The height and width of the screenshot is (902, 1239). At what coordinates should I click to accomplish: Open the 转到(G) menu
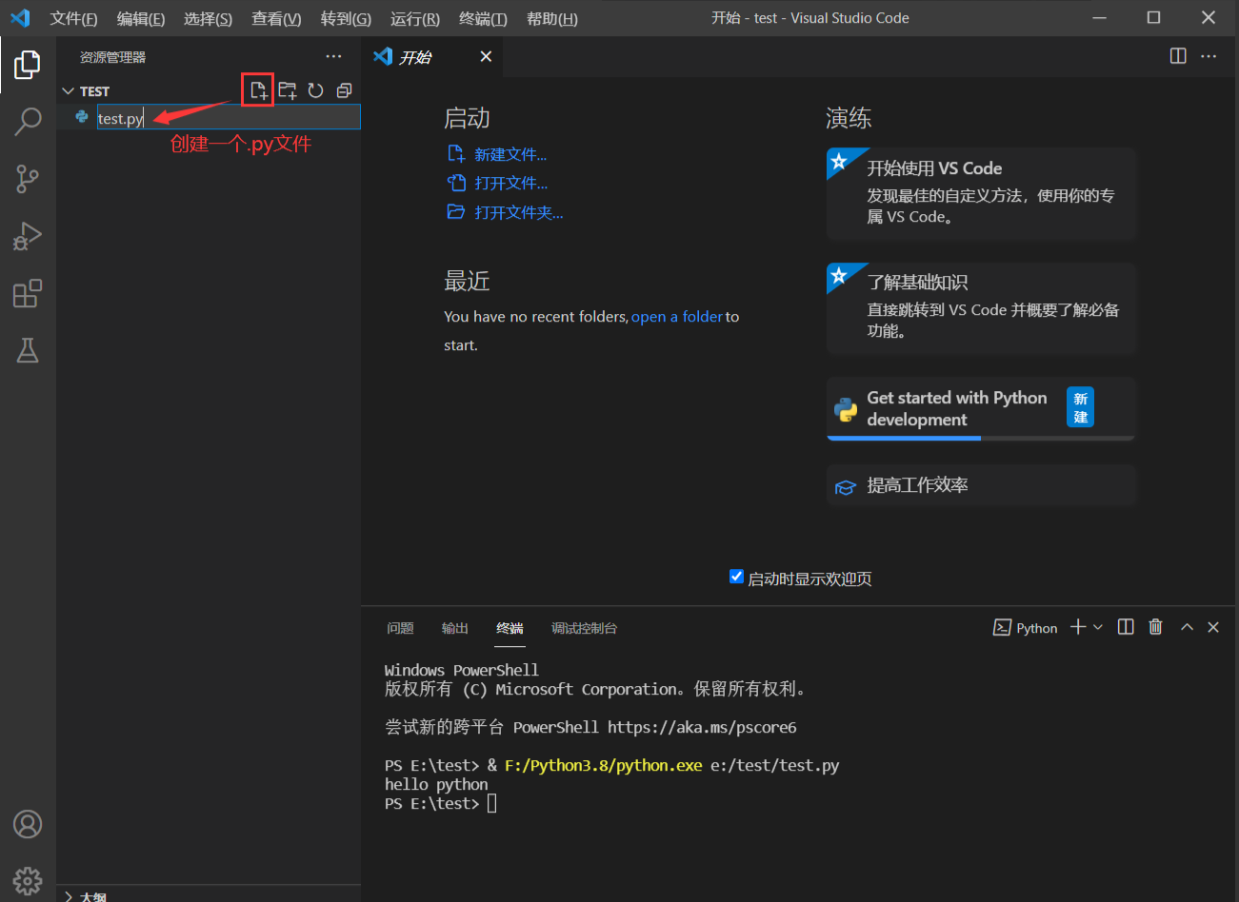[x=346, y=18]
